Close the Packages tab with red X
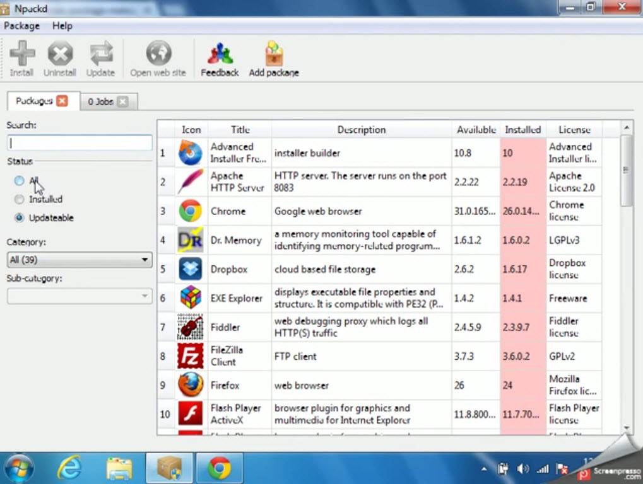 62,101
